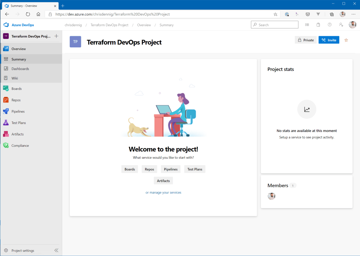Collapse the sidebar with double chevron
The height and width of the screenshot is (256, 360).
[x=56, y=250]
